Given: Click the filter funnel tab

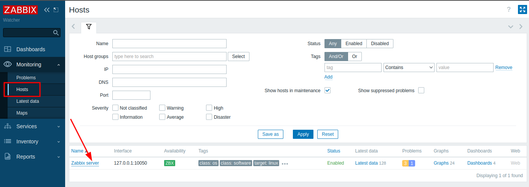Looking at the screenshot, I should [89, 27].
